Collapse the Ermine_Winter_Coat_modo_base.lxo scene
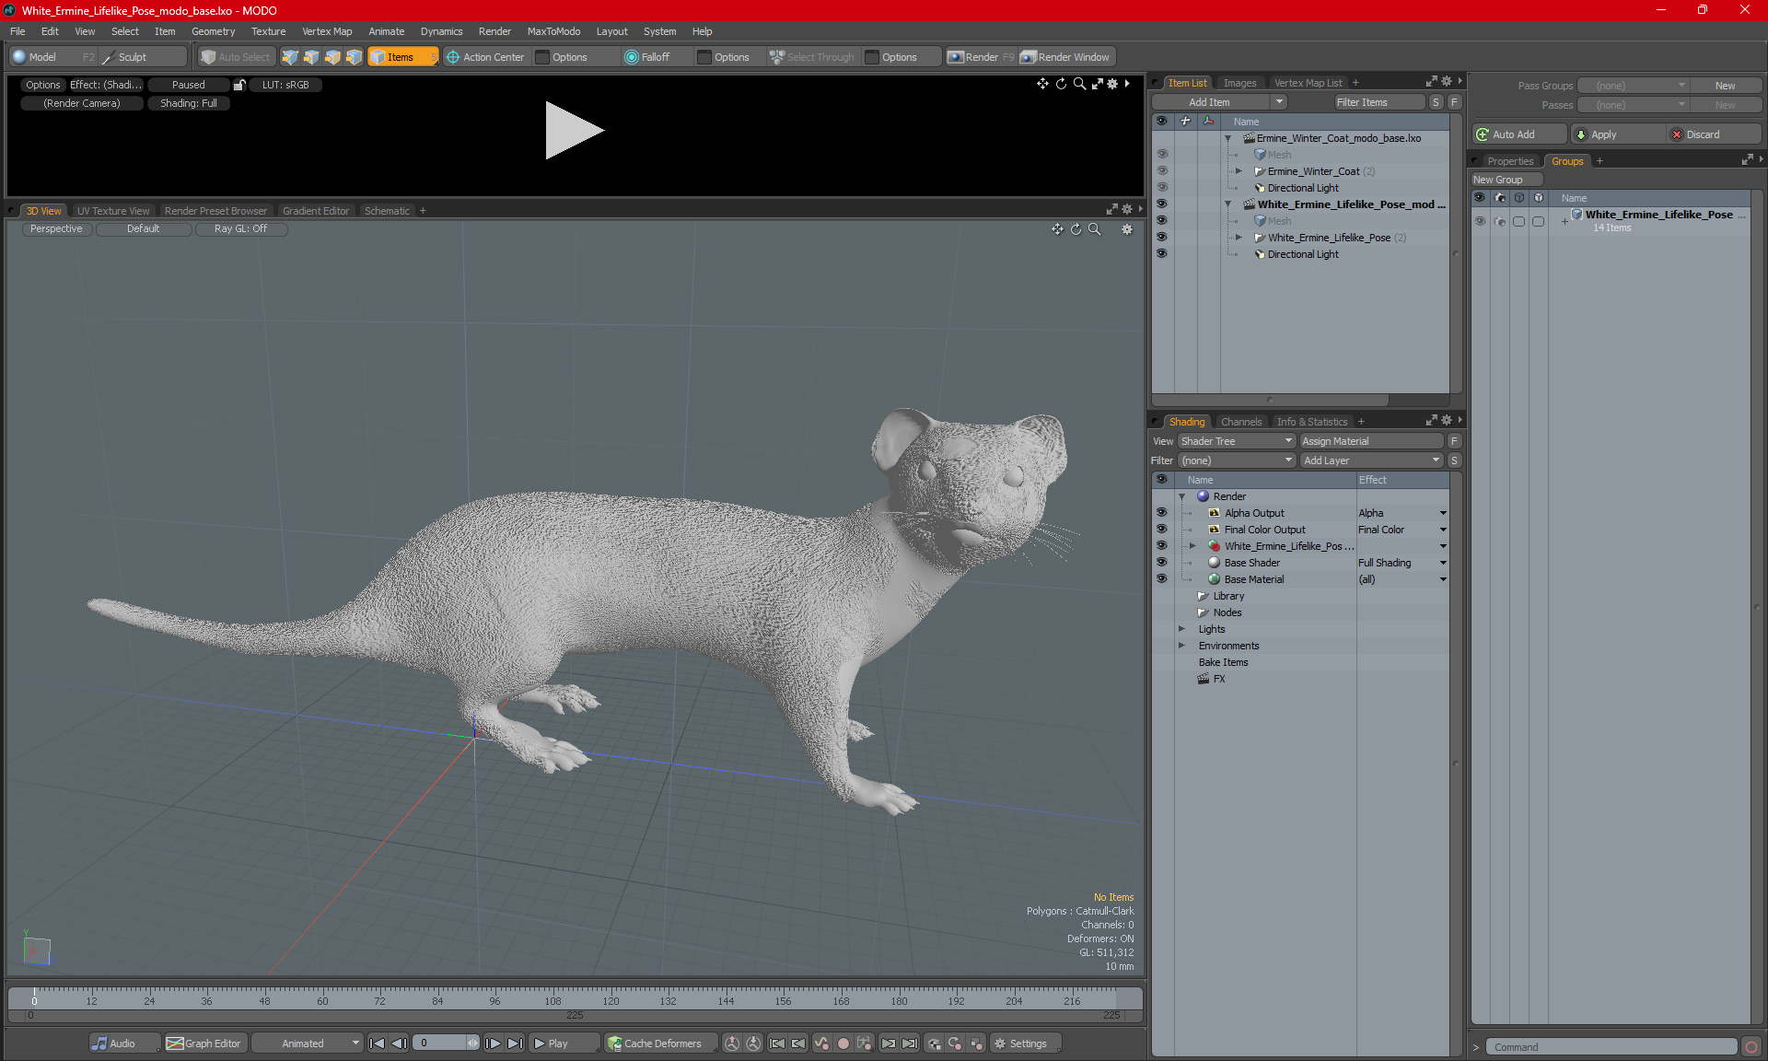 click(x=1227, y=138)
